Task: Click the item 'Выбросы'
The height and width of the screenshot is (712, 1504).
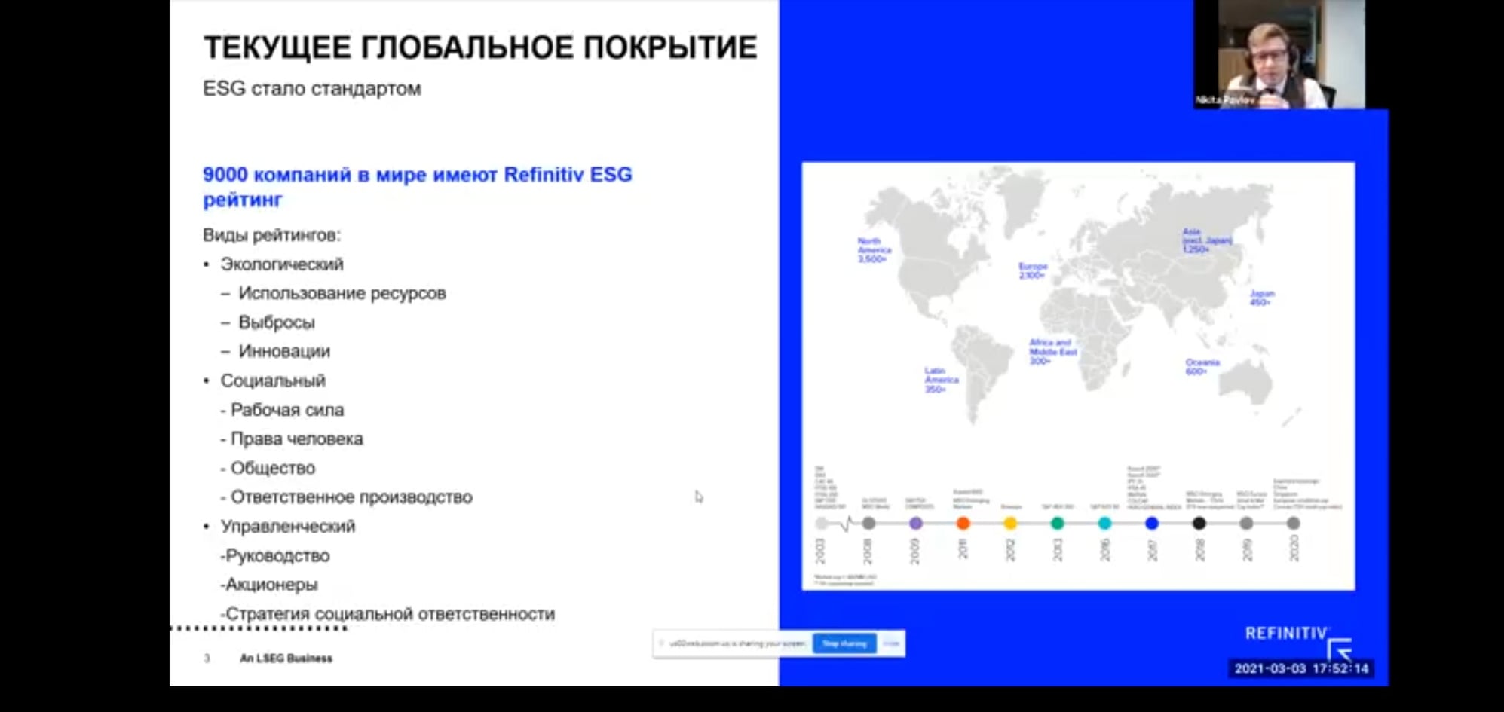Action: click(277, 322)
